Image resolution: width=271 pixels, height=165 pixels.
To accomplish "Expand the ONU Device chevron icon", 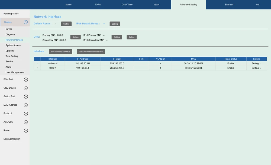I will click(26, 88).
